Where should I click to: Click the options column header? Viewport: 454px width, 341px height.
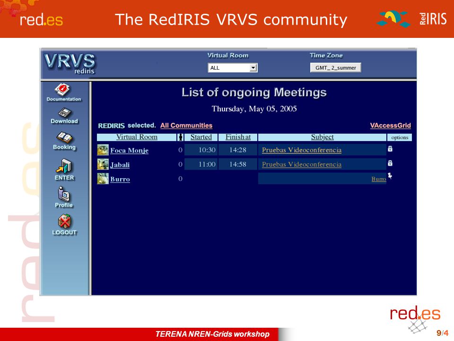[400, 137]
